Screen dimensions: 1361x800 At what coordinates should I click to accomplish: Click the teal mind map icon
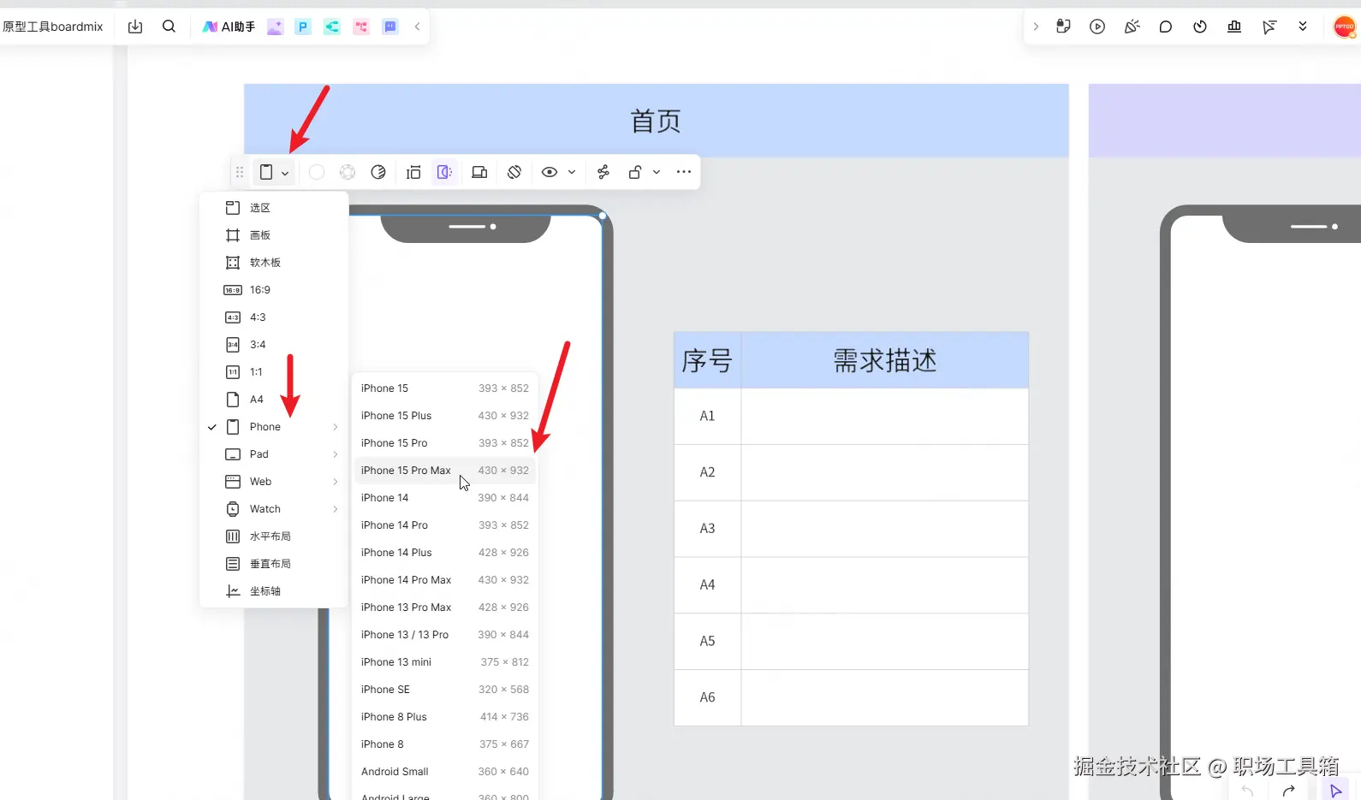(332, 27)
